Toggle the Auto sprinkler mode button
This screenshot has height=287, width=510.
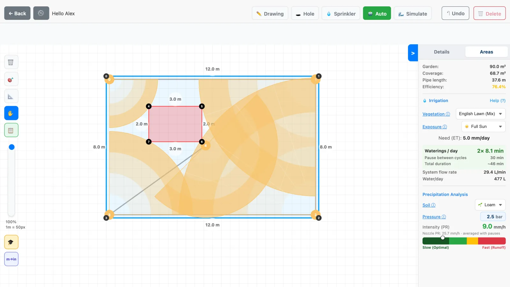click(377, 13)
